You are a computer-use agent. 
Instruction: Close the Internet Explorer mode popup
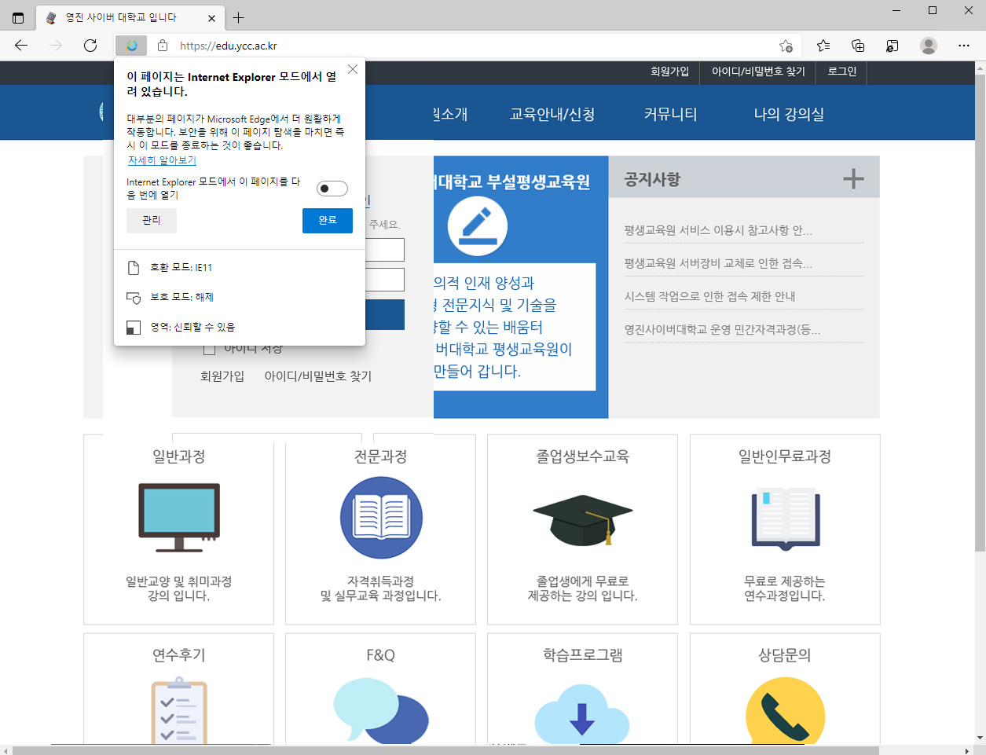tap(353, 69)
